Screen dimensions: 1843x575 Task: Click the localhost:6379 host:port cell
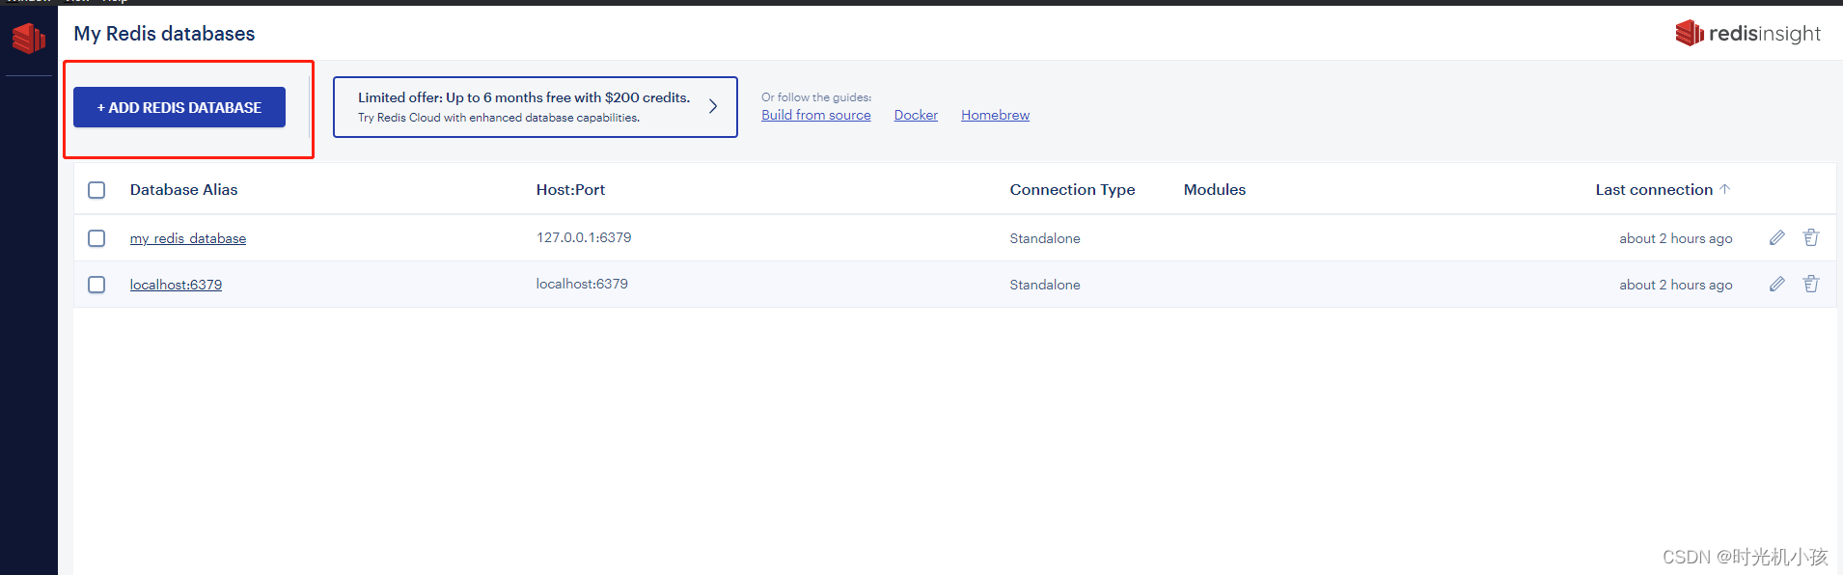click(582, 284)
